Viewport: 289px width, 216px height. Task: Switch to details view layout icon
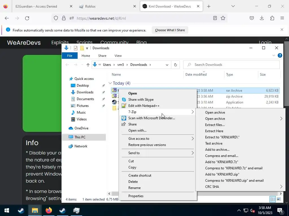click(273, 199)
